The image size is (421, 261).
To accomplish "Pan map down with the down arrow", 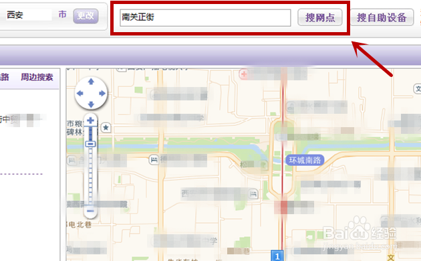I will click(91, 104).
